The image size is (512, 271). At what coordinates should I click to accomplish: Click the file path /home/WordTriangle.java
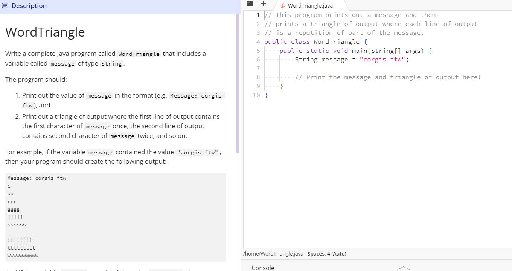(273, 253)
